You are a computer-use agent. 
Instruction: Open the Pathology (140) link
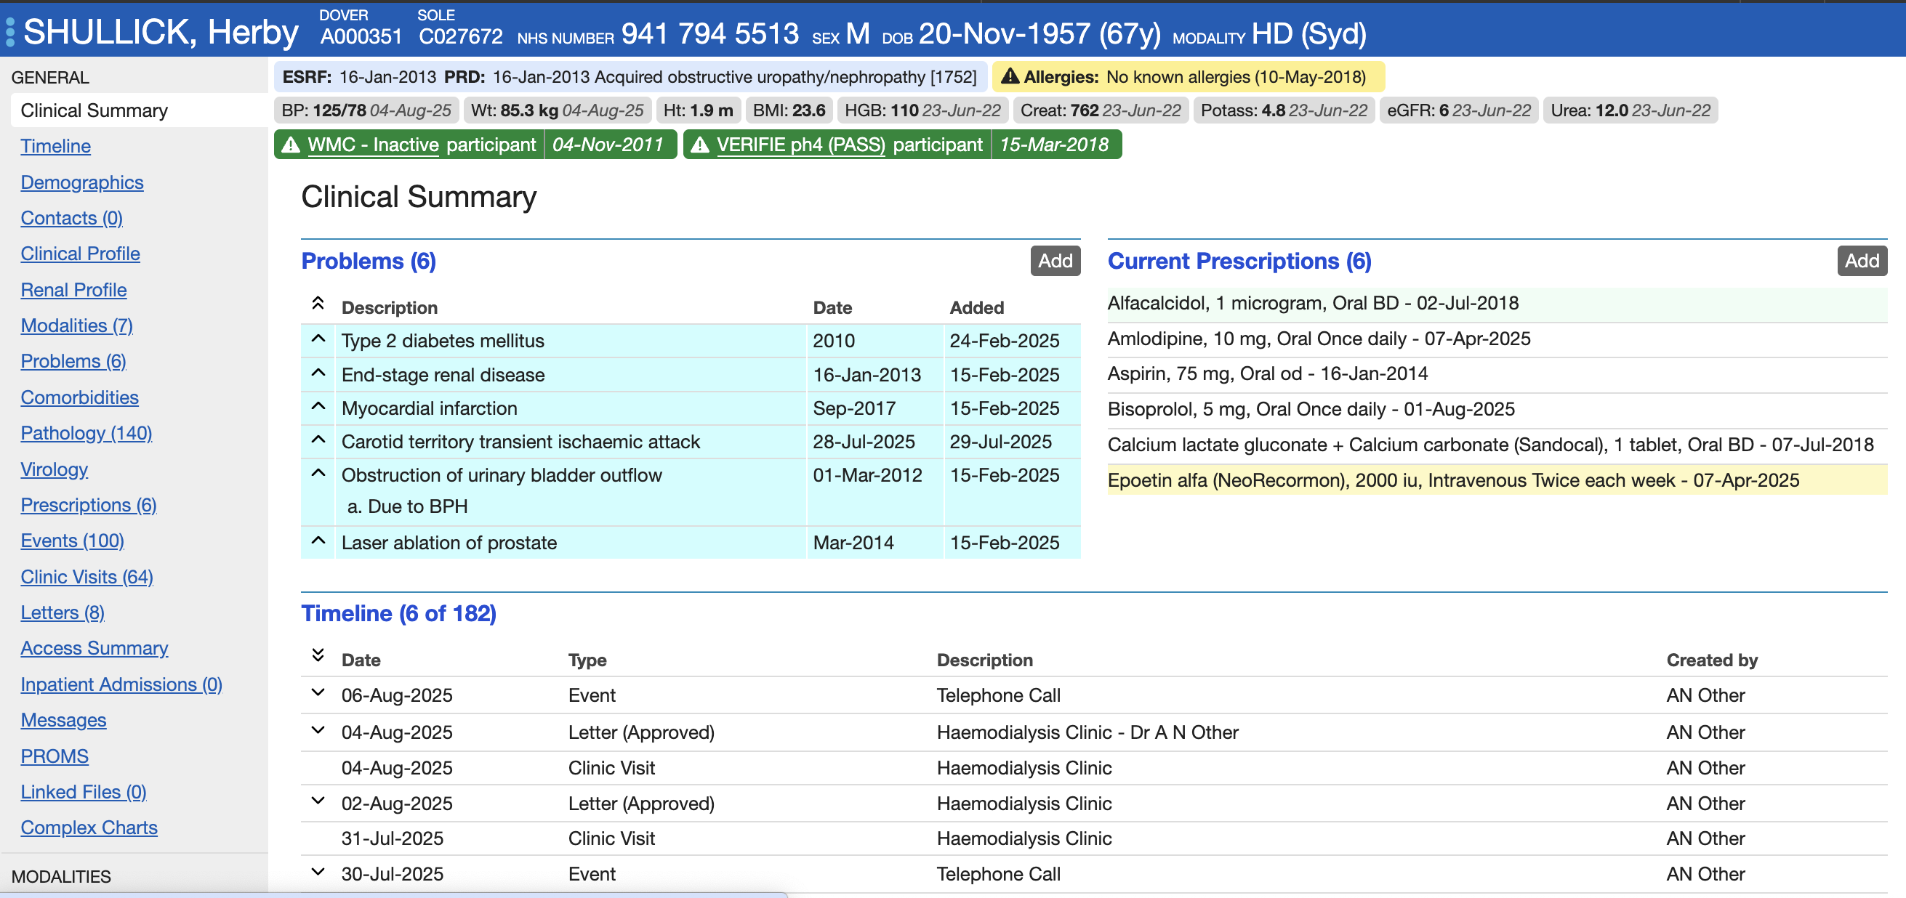(x=86, y=433)
